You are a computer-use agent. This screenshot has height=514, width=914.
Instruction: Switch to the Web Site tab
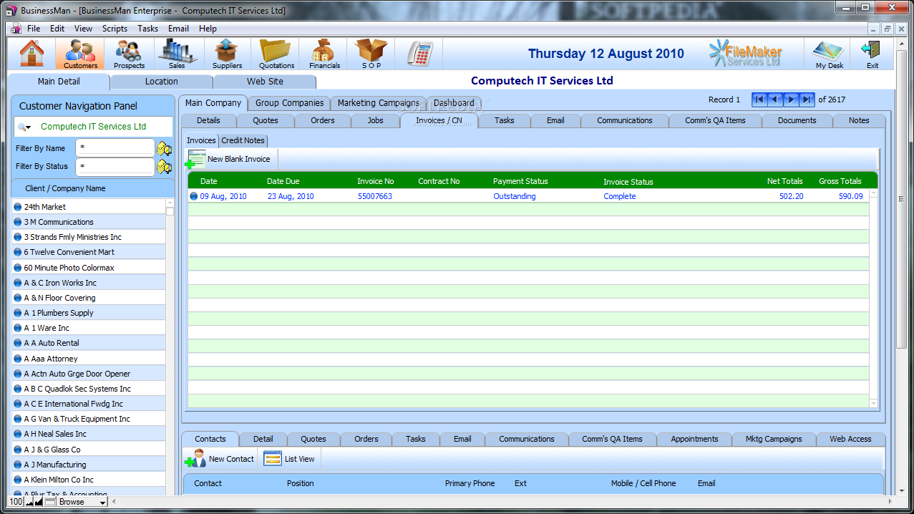[265, 82]
